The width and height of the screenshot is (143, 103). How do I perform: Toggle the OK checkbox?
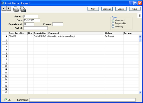(x=6, y=100)
